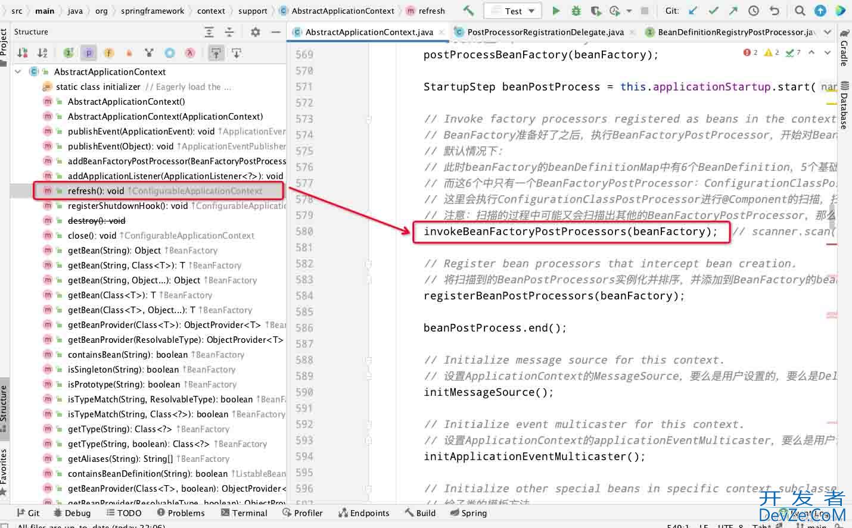Open Structure panel gear settings
Viewport: 852px width, 528px height.
(x=256, y=32)
